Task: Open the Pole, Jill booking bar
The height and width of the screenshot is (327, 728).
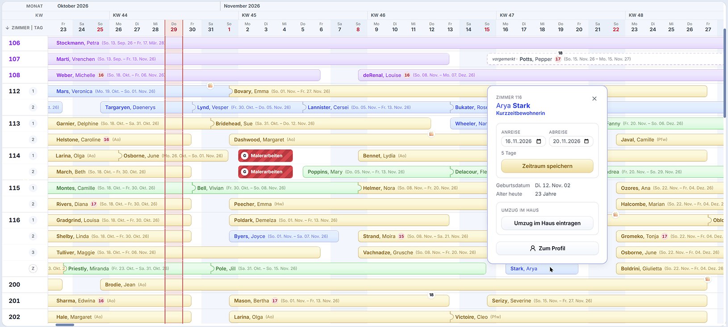Action: tap(348, 269)
